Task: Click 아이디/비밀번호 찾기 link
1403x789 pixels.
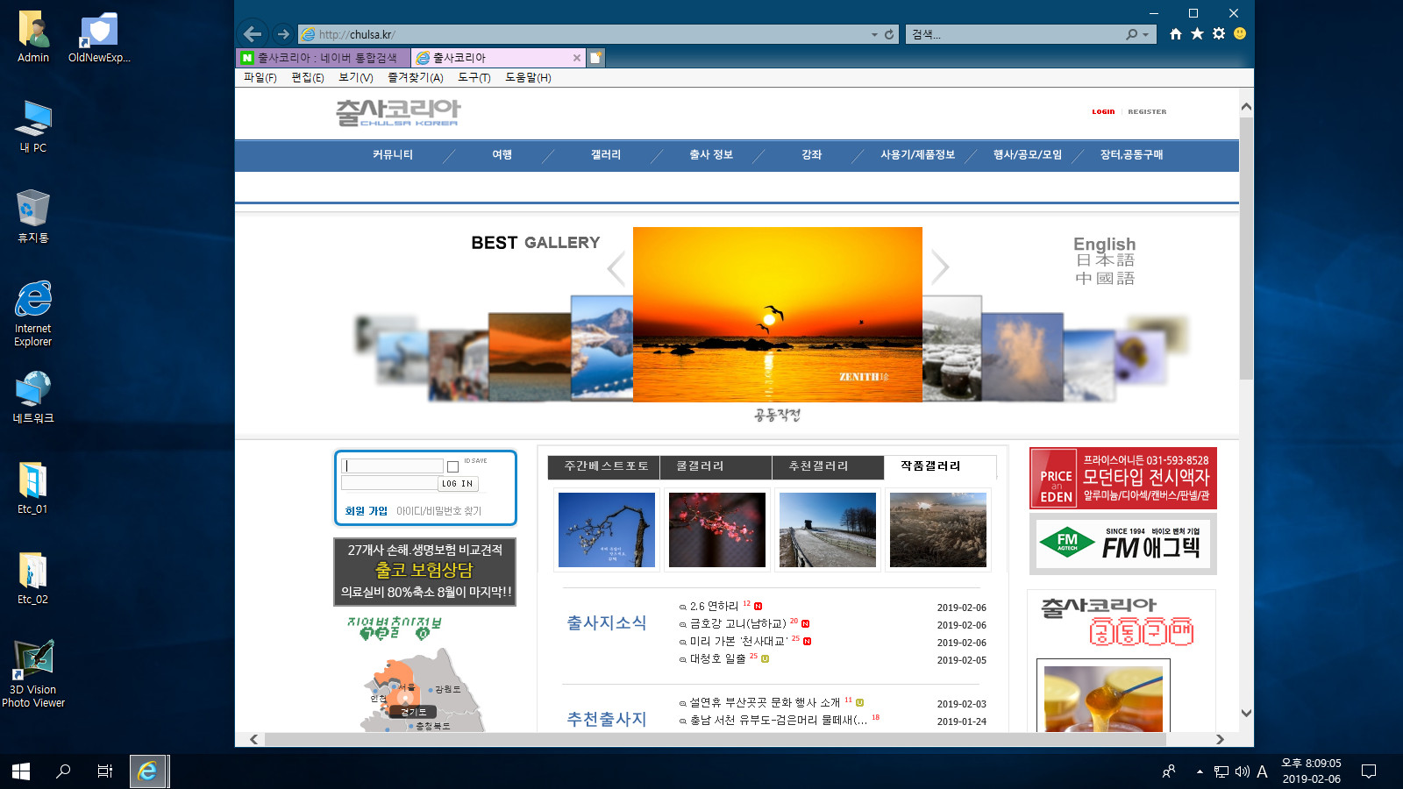Action: [438, 511]
